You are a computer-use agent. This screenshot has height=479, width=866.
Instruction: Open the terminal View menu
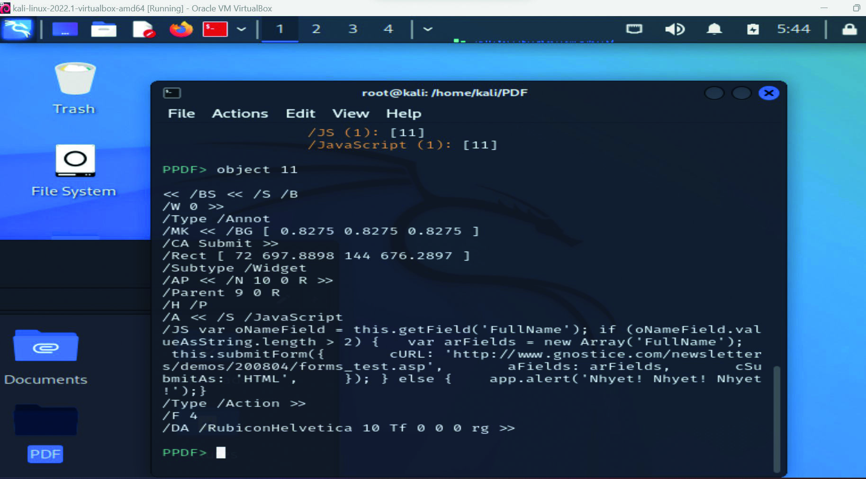tap(351, 114)
